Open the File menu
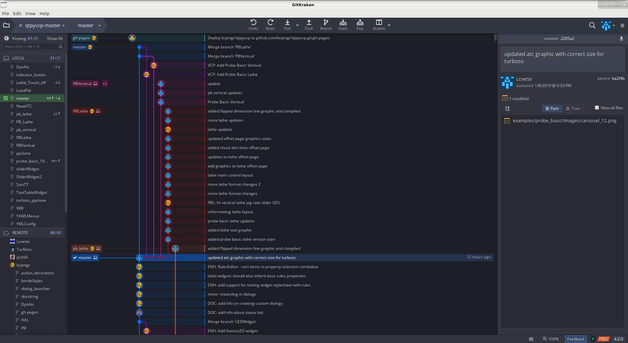 [6, 13]
